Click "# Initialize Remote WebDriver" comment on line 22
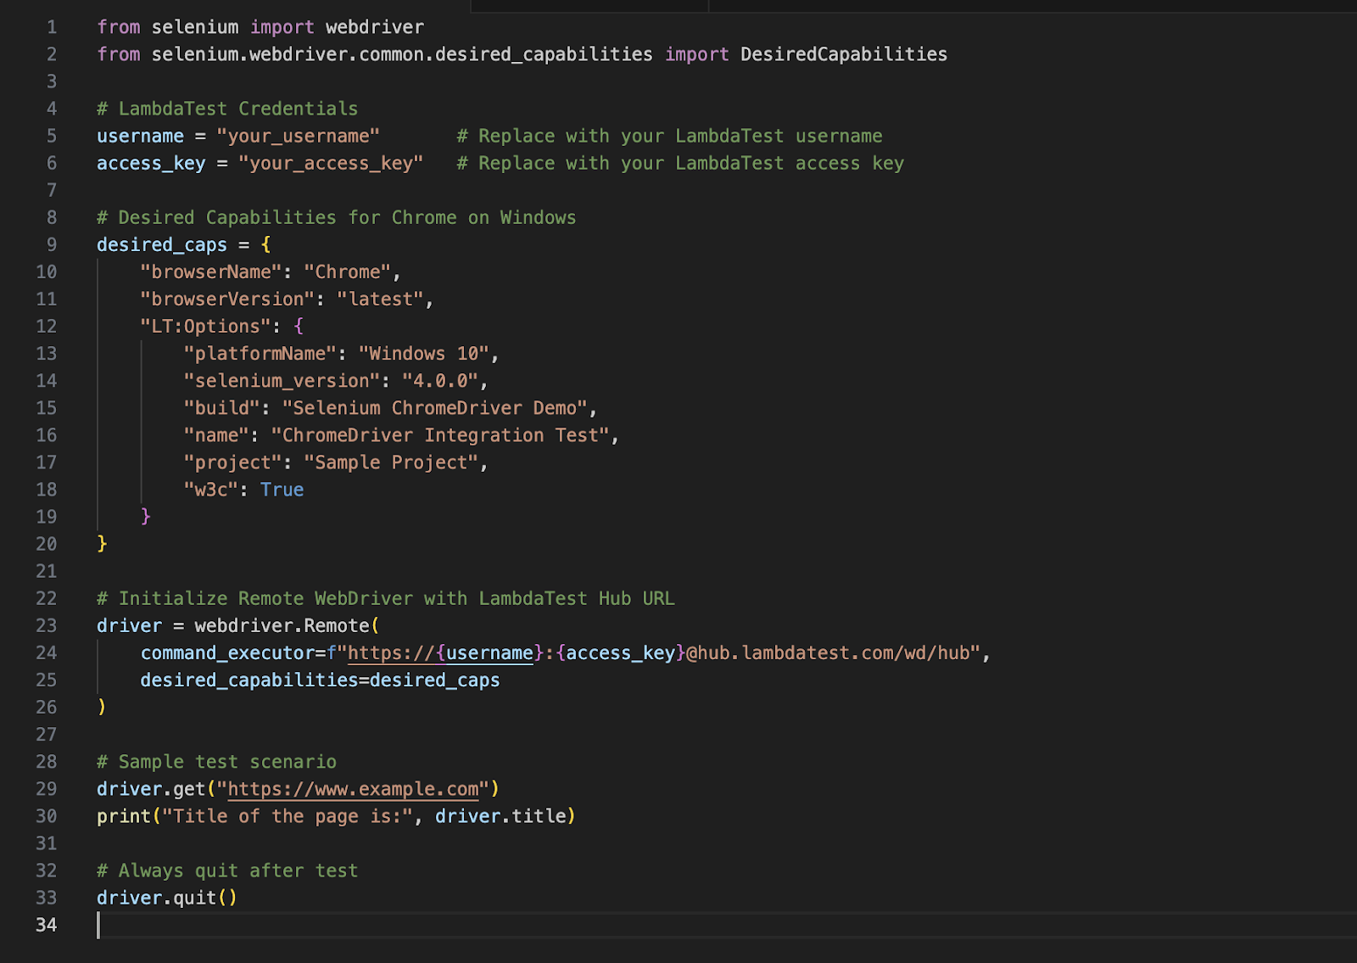The image size is (1357, 963). (386, 599)
